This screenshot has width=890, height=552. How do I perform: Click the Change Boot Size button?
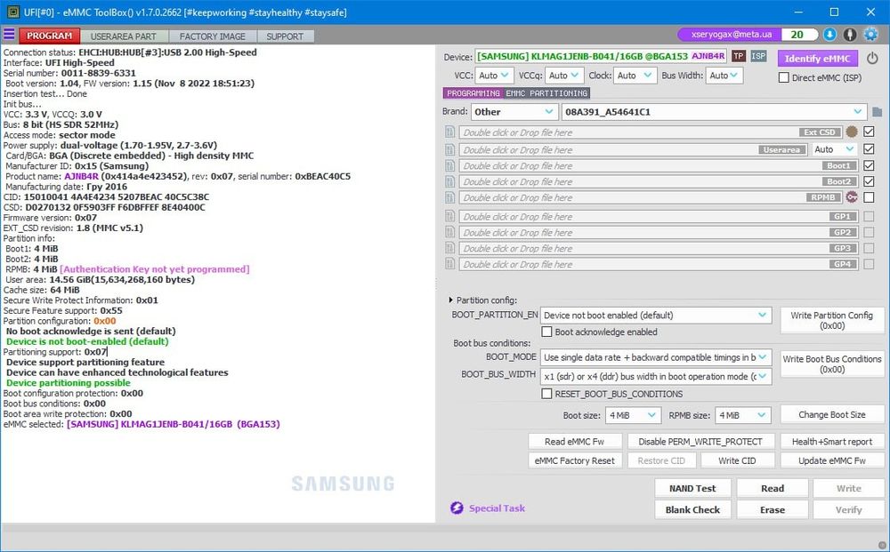click(831, 414)
